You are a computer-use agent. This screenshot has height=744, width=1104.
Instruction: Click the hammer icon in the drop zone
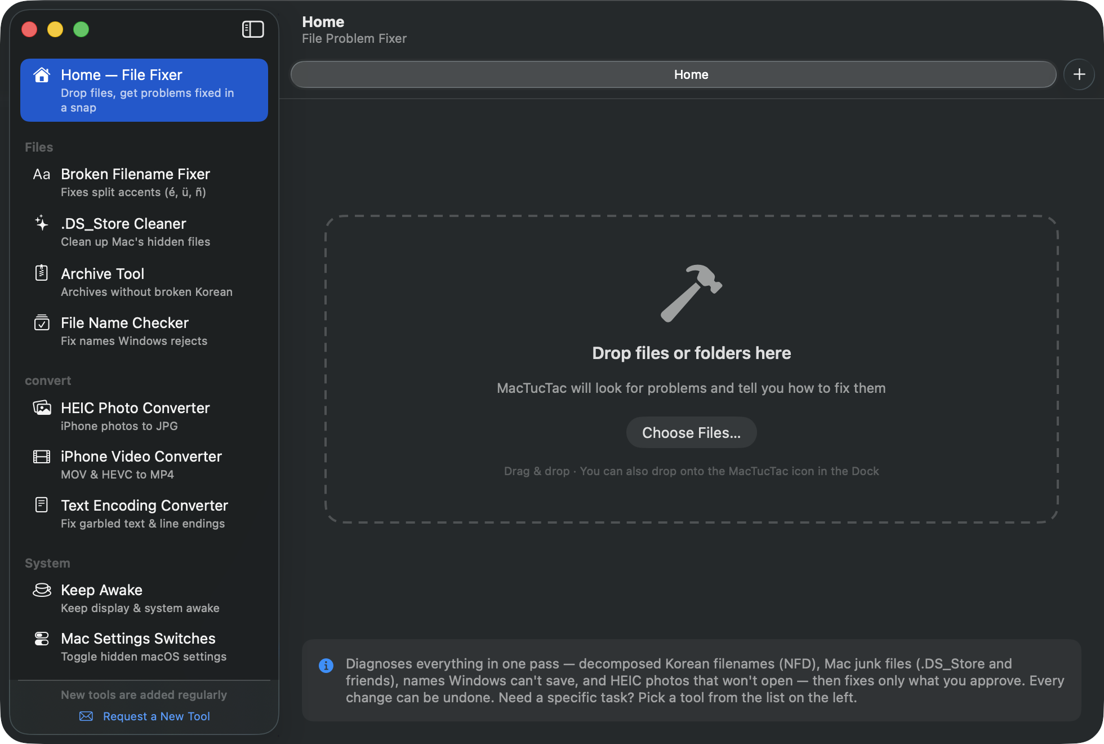tap(691, 293)
